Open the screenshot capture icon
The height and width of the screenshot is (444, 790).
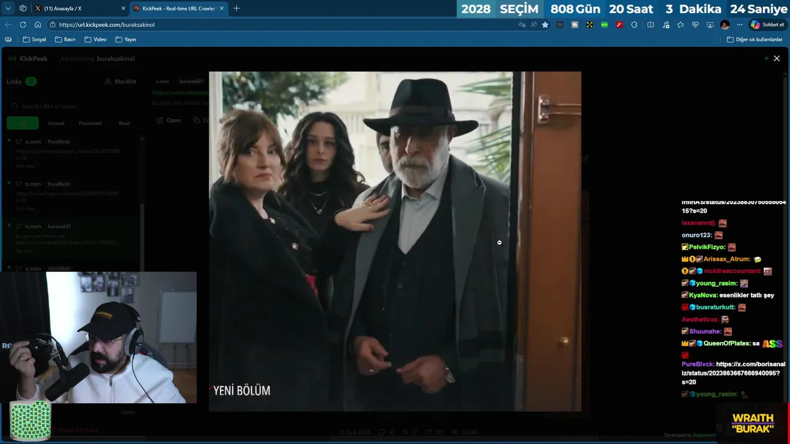point(710,25)
